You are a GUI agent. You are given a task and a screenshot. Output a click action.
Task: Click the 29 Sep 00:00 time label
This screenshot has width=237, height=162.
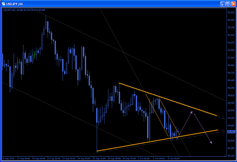pyautogui.click(x=114, y=159)
